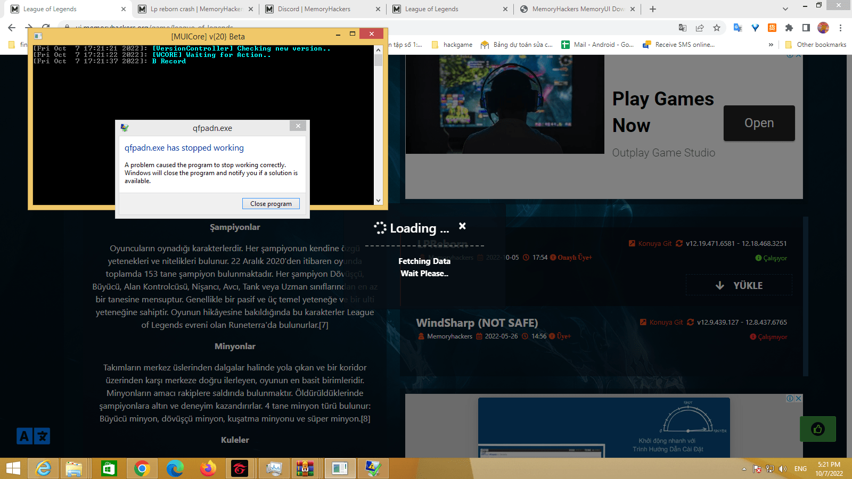The image size is (852, 479).
Task: Open the hackgame bookmark folder
Action: (x=452, y=45)
